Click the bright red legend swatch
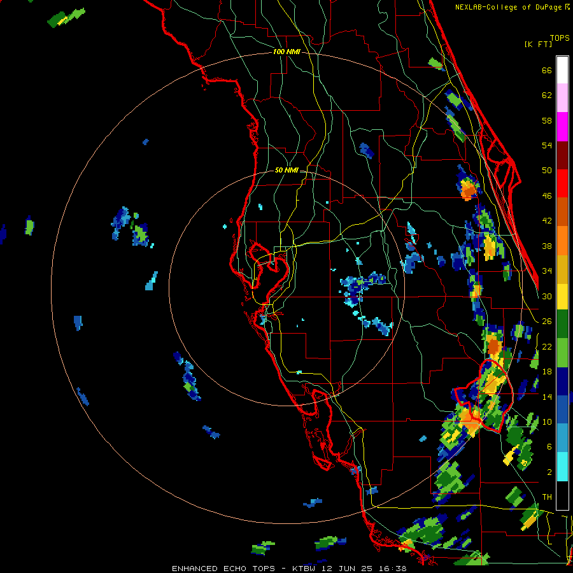This screenshot has height=573, width=573. (562, 183)
